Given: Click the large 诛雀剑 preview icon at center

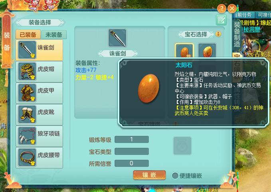Looking at the screenshot, I should tap(117, 38).
